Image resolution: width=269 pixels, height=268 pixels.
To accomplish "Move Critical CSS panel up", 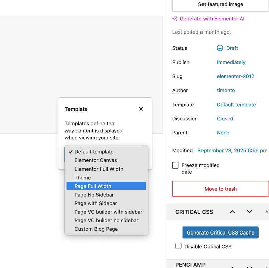I will click(x=232, y=212).
